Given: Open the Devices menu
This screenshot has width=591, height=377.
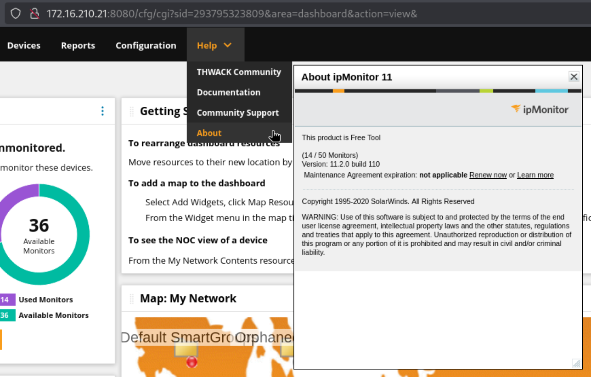Looking at the screenshot, I should pyautogui.click(x=24, y=45).
